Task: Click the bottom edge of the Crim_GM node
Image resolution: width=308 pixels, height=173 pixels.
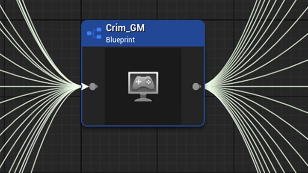Action: pos(143,126)
